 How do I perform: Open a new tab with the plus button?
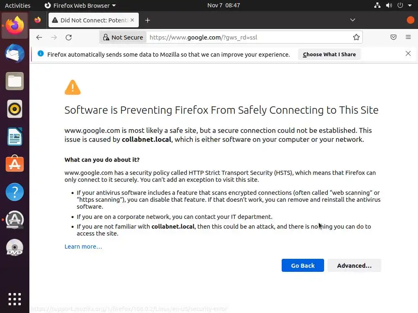[148, 20]
